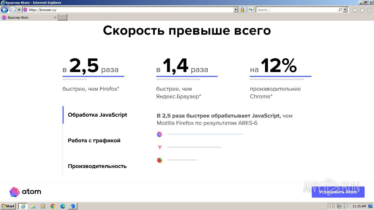Select the Производительность section

tap(97, 166)
